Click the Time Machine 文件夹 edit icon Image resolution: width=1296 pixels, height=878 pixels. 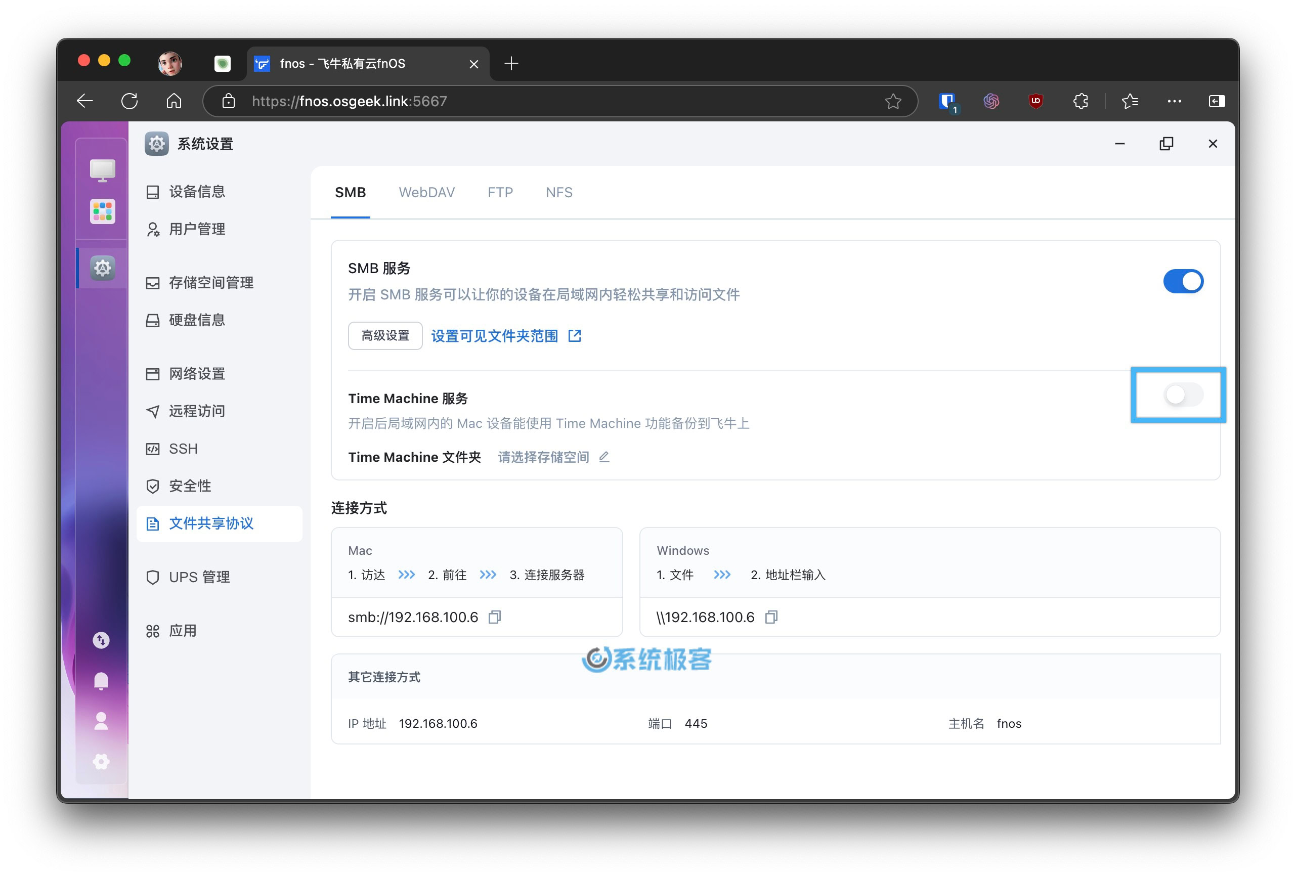point(609,457)
